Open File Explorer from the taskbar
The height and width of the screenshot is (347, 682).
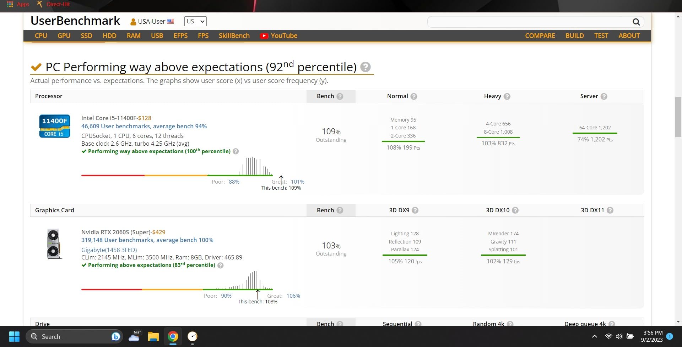tap(153, 336)
